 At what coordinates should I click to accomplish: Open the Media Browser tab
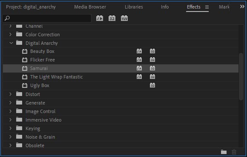tap(90, 7)
